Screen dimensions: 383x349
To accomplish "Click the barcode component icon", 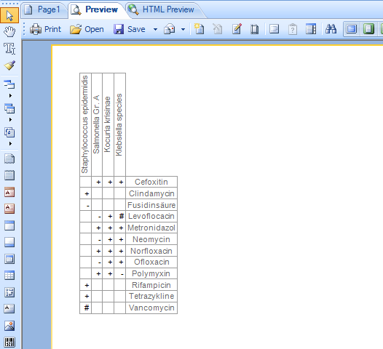I will 9,342.
